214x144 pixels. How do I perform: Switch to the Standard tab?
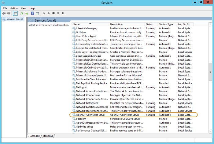pos(48,136)
